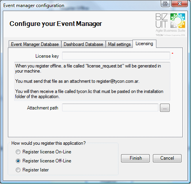Click the Configure your Event Manager heading
The height and width of the screenshot is (184, 191).
(56, 24)
